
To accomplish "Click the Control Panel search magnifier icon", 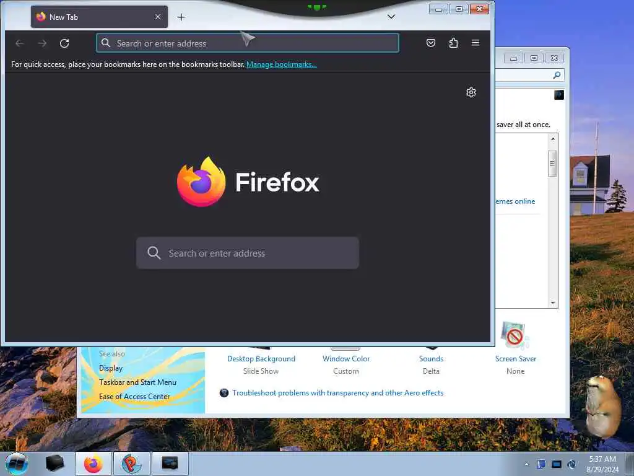I will [557, 75].
